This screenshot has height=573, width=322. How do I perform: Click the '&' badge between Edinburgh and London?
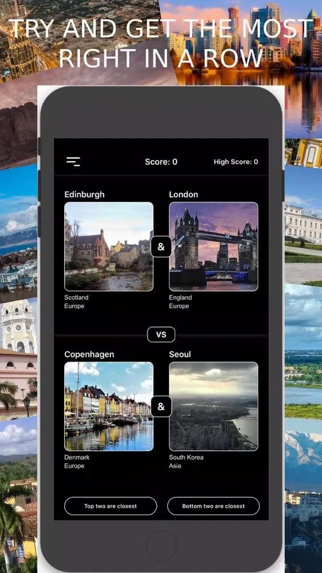tap(161, 246)
